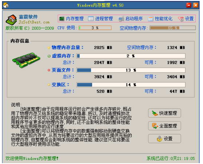The width and height of the screenshot is (203, 164).
Task: Click the 内存信息 group title
Action: point(20,41)
